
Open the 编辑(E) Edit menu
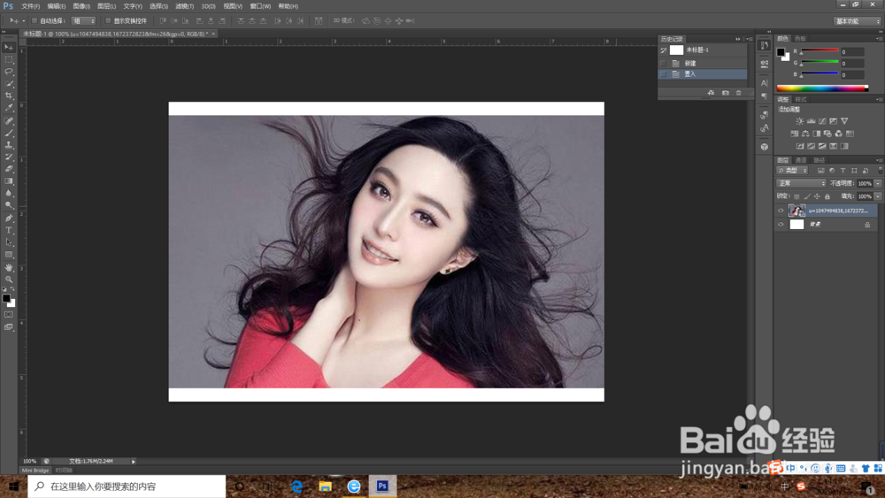[x=57, y=6]
